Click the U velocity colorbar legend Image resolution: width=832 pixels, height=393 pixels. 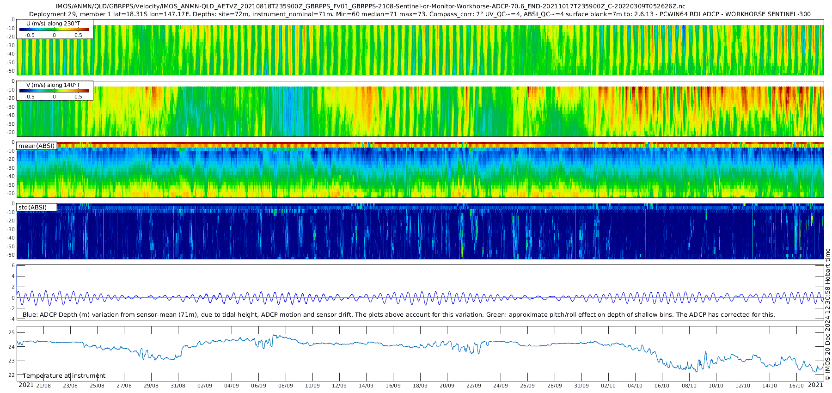coord(55,29)
